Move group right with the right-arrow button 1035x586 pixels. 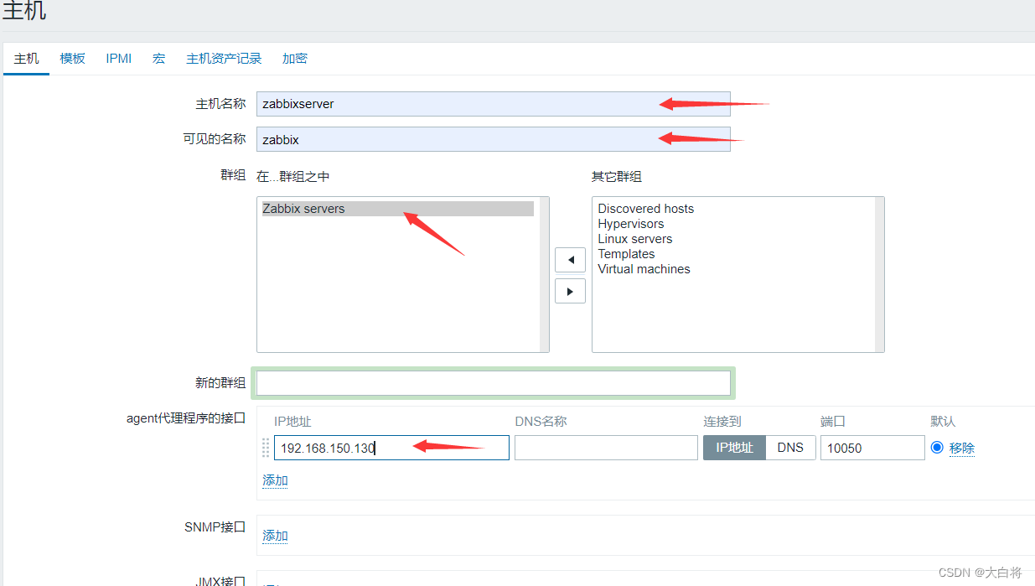[570, 291]
